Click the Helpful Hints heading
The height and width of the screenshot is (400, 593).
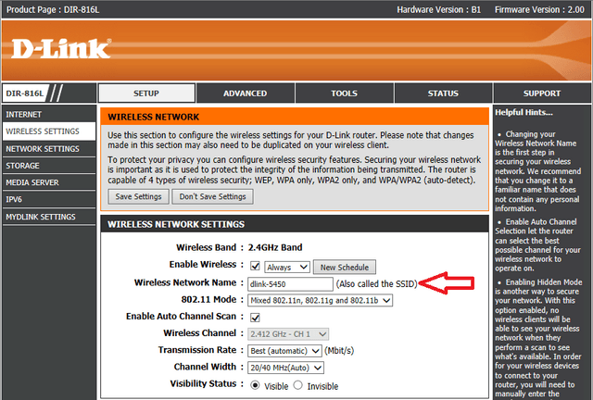point(524,112)
